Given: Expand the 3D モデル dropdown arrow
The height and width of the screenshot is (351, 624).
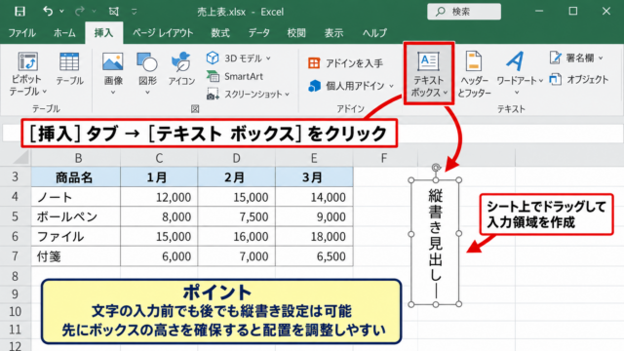Looking at the screenshot, I should pos(269,58).
